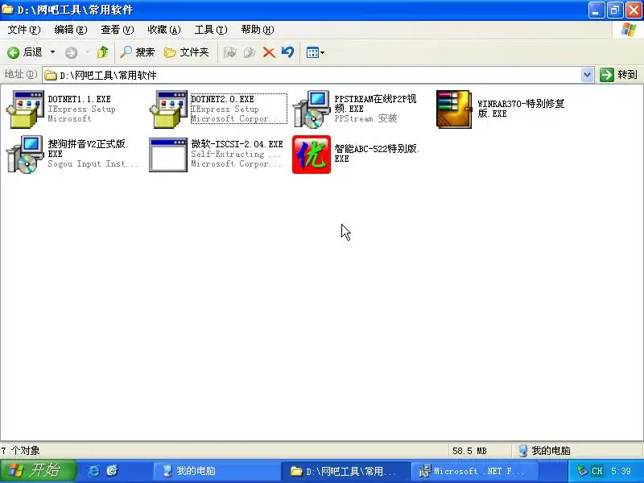This screenshot has width=644, height=483.
Task: Select the PPSTREAM setup icon
Action: [312, 109]
